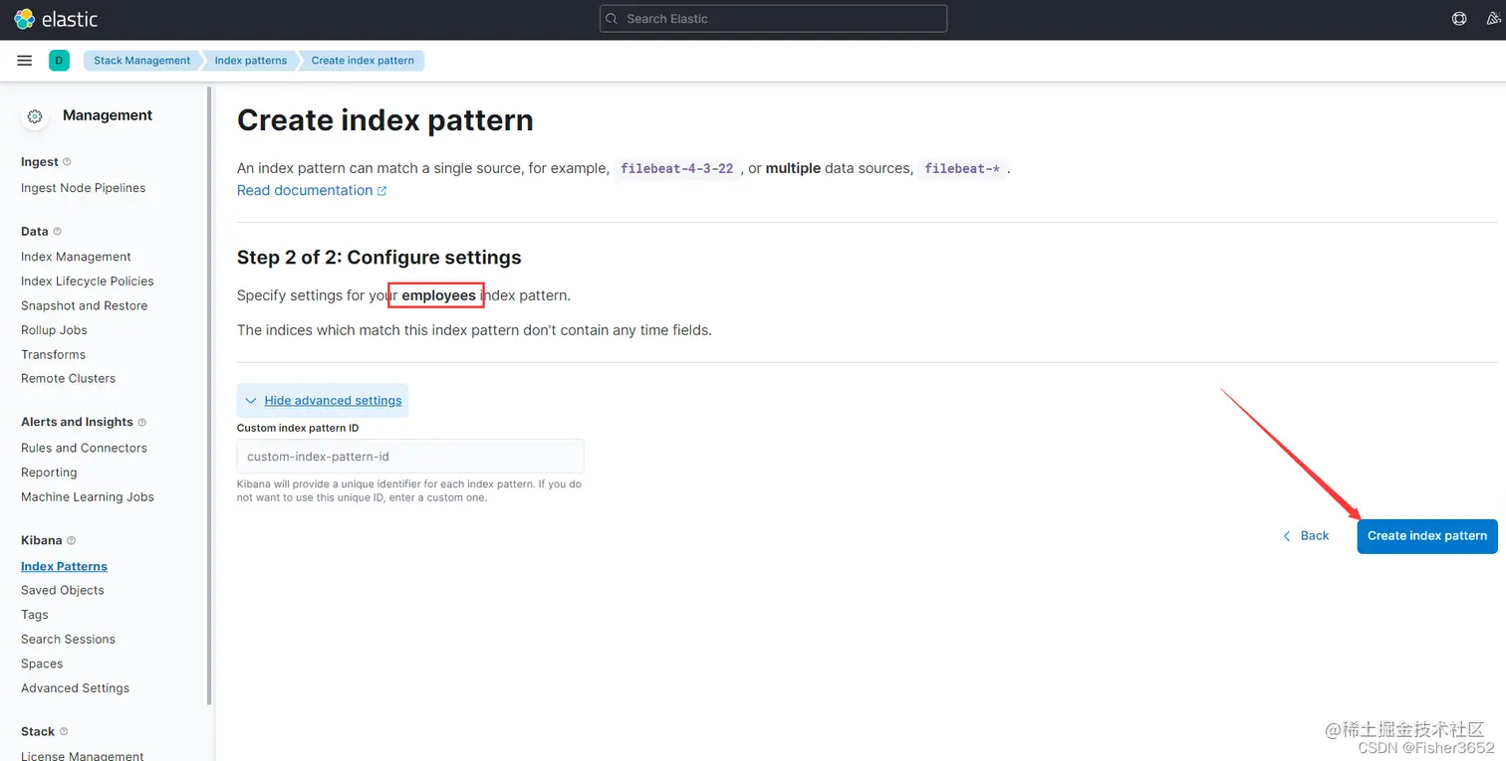Click the sidebar scrollbar

pos(209,396)
